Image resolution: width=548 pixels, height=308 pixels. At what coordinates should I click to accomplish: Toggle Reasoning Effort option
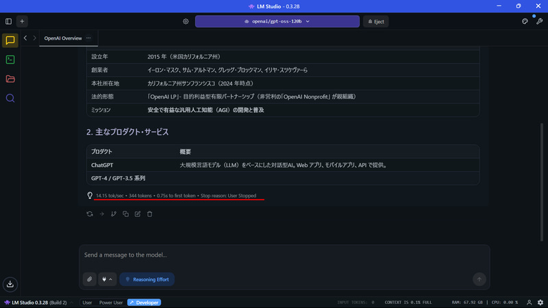pos(147,279)
